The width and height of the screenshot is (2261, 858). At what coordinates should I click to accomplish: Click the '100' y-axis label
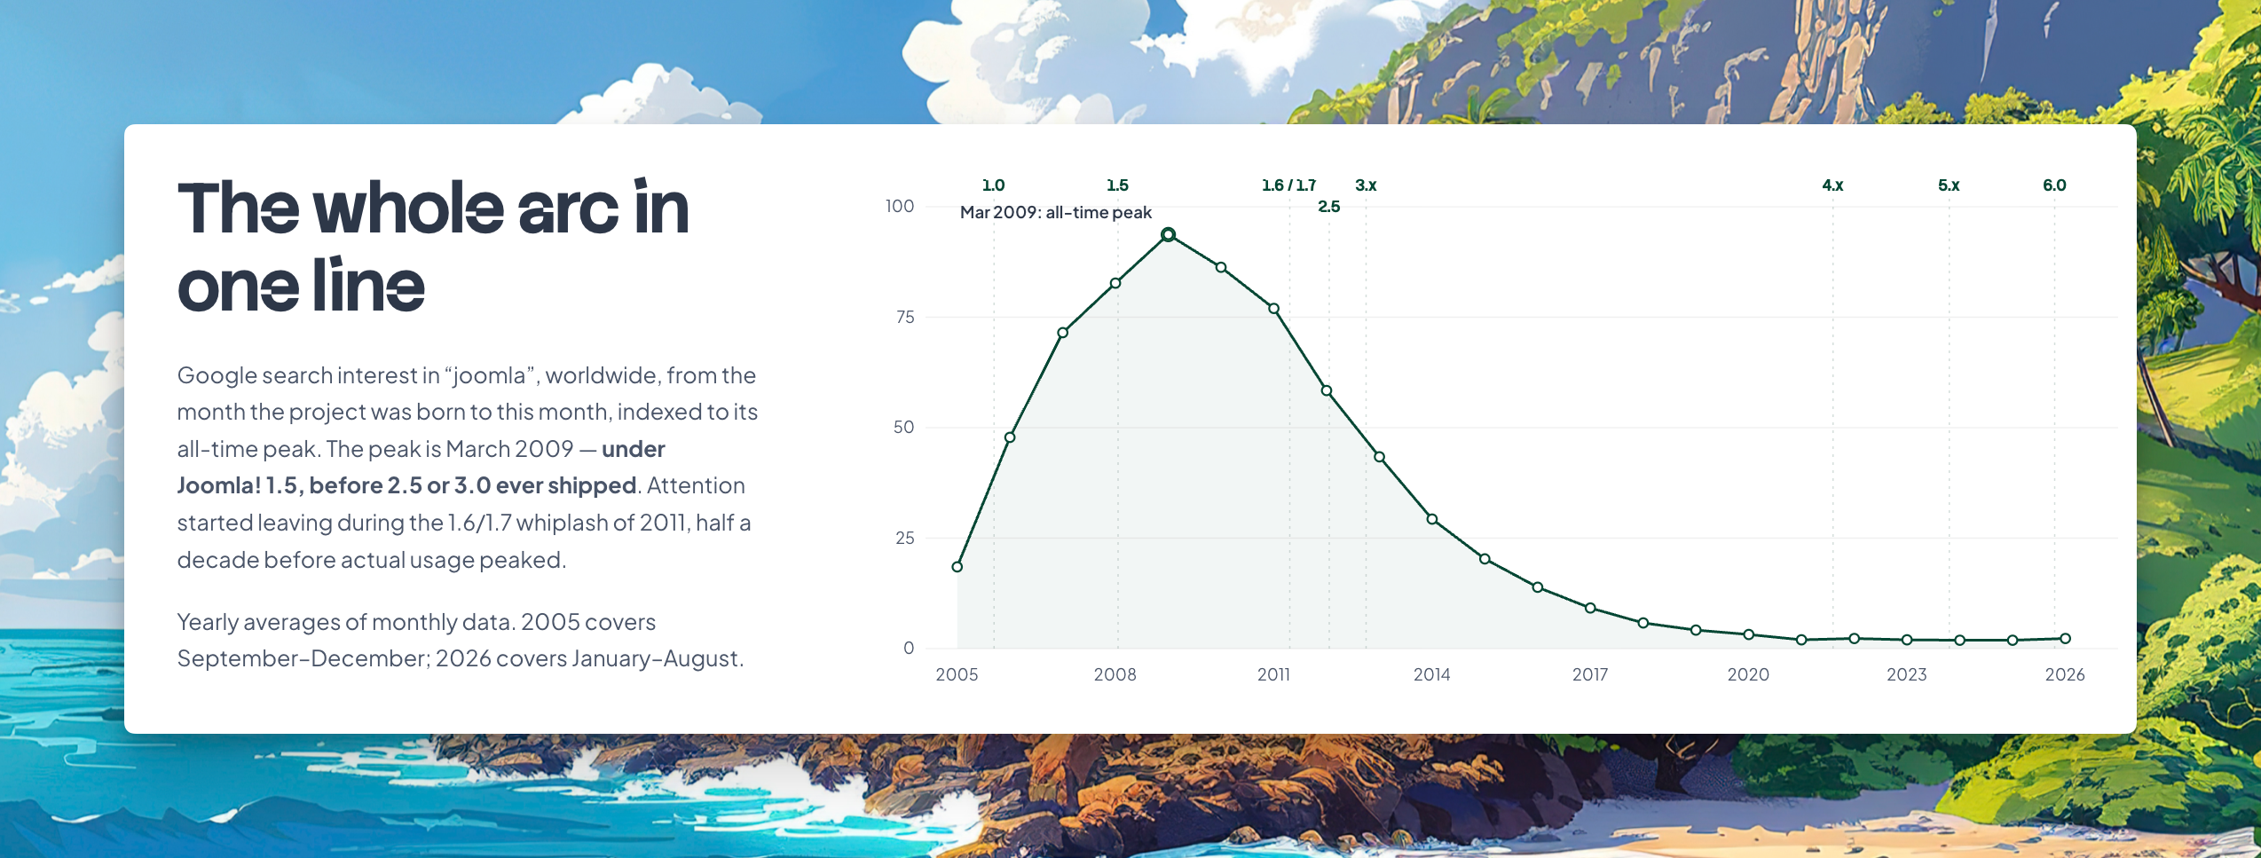899,206
